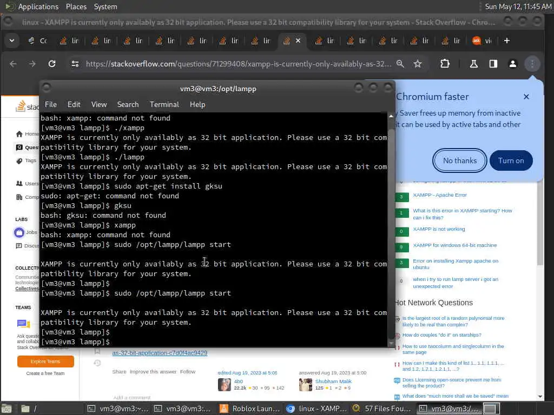
Task: Click the zoom magnifier icon in address bar
Action: 400,64
